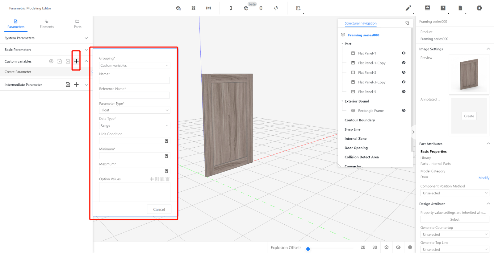Open the help question mark icon
Screen dimensions: 494x253
tap(443, 8)
